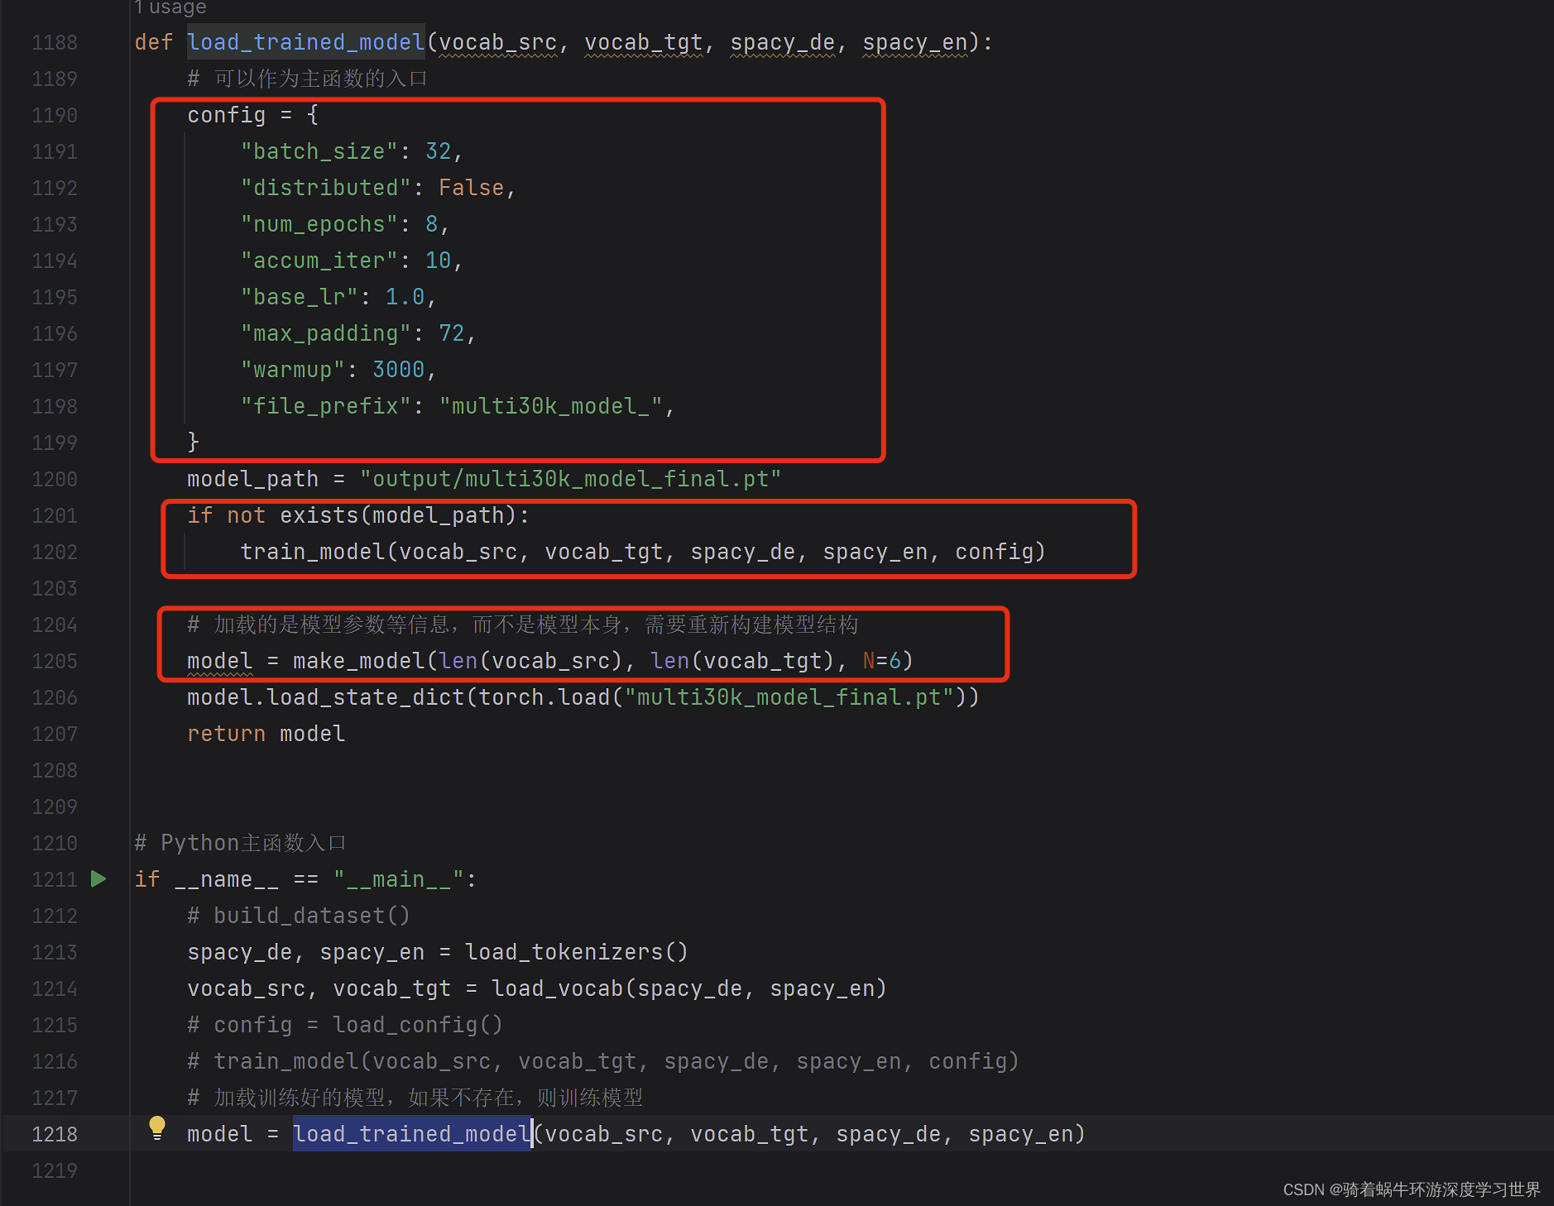Click the value 72 after max_padding
The width and height of the screenshot is (1554, 1206).
pos(451,333)
